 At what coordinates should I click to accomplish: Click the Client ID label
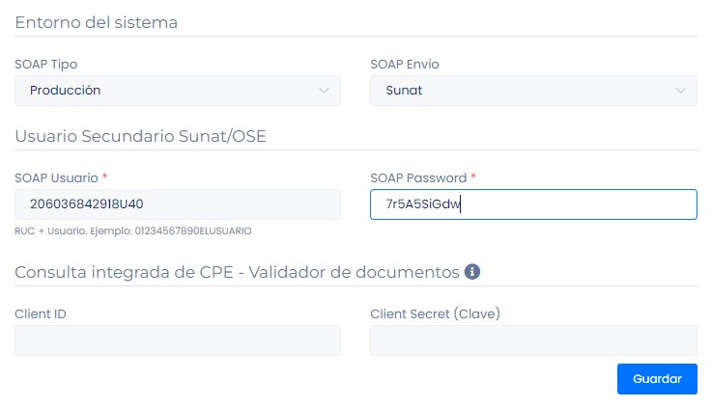pos(41,313)
